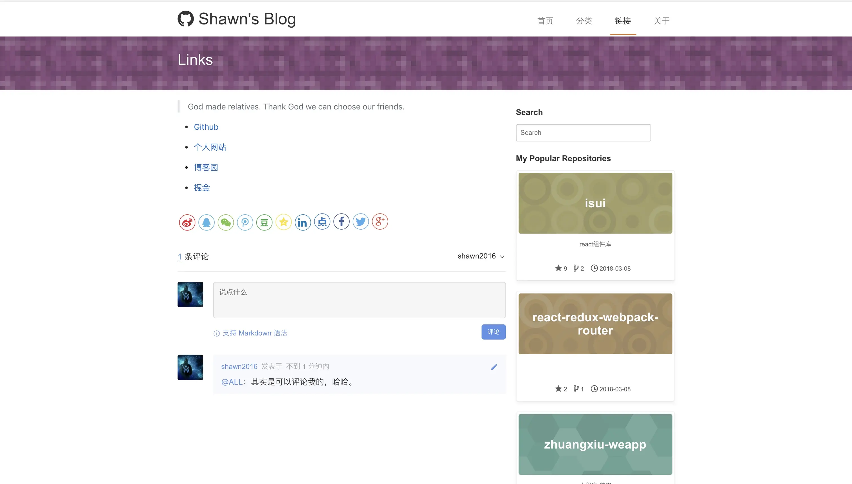
Task: Open the 首页 nav item
Action: click(x=545, y=21)
